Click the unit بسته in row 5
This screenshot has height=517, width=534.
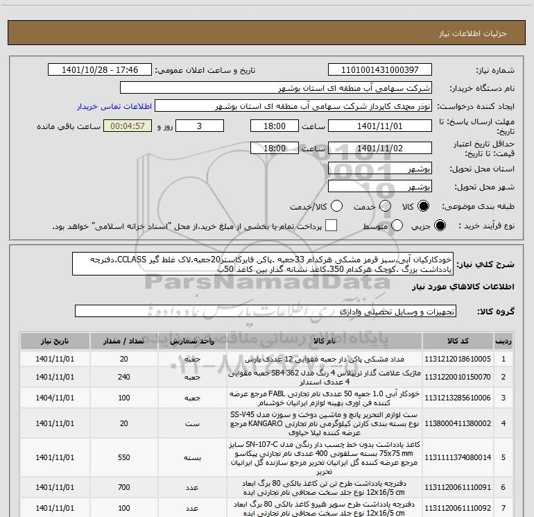192,458
